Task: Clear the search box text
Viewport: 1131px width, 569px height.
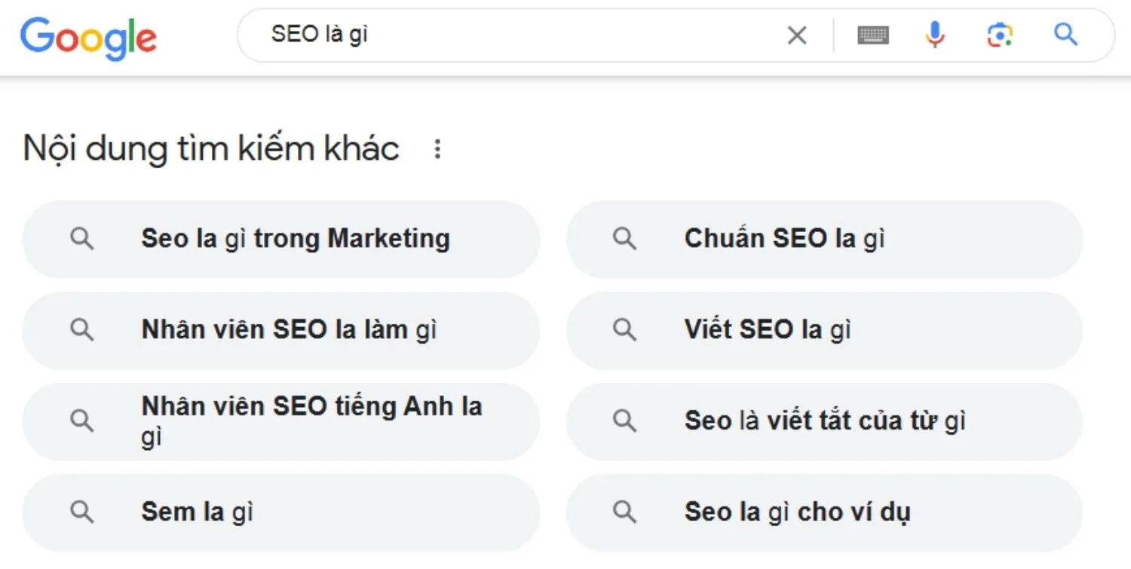Action: coord(797,35)
